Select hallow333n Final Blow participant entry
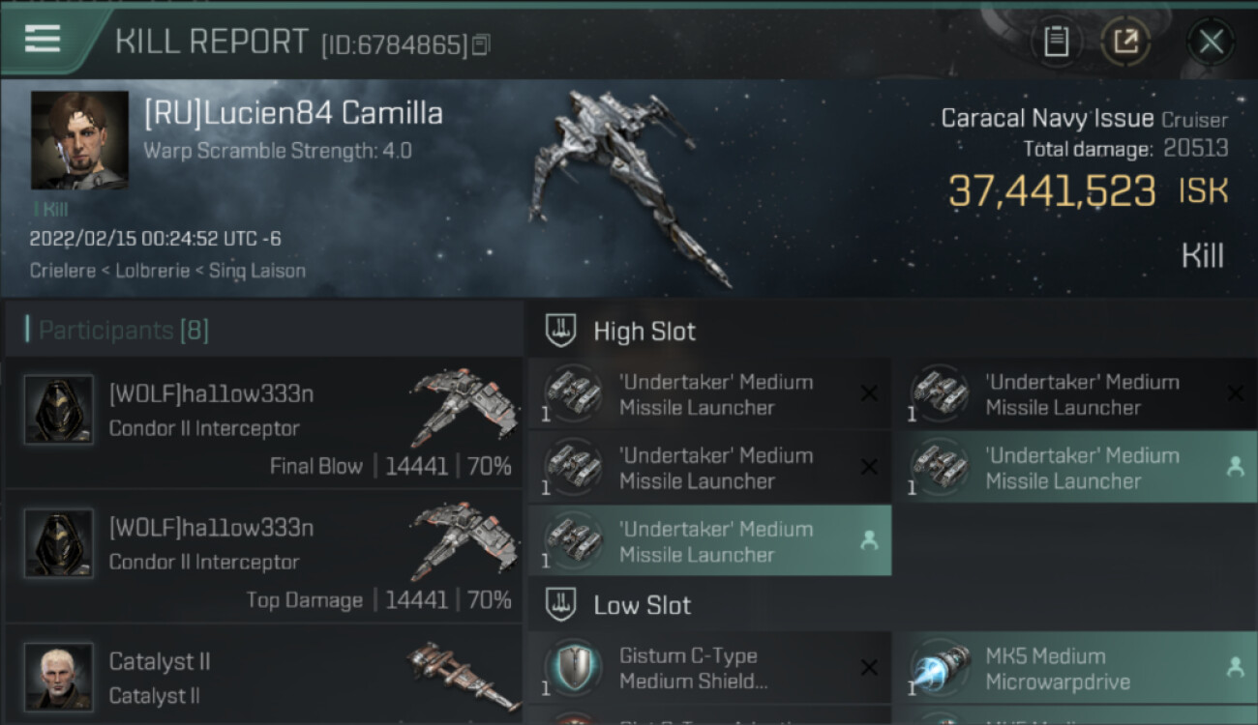The width and height of the screenshot is (1258, 725). (x=264, y=422)
